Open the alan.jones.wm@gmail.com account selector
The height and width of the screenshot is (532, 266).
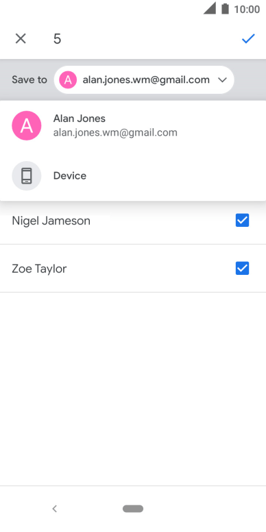[x=144, y=80]
